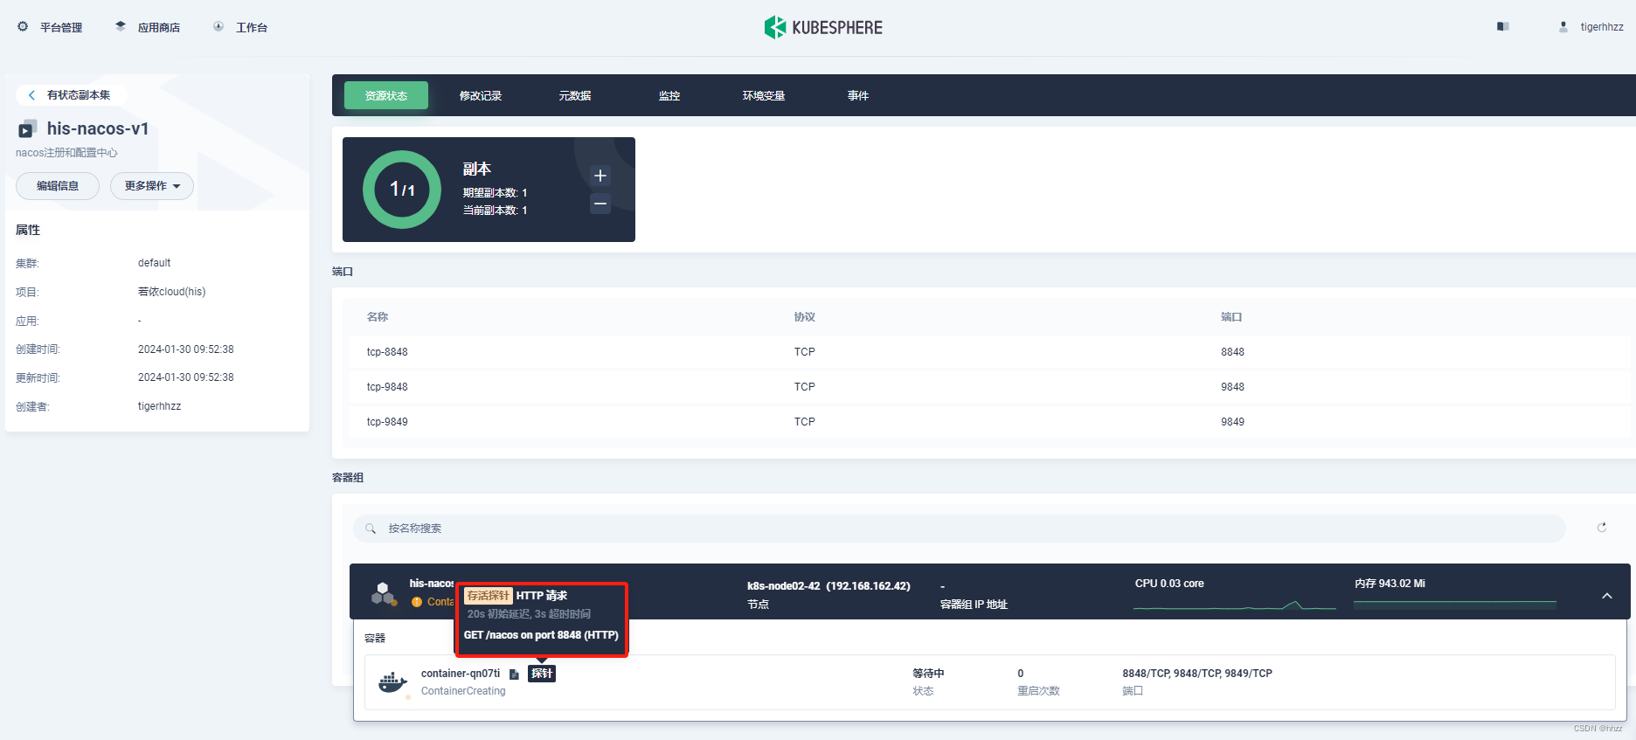Click the 有状态副本集 back link
Image resolution: width=1636 pixels, height=740 pixels.
coord(79,95)
